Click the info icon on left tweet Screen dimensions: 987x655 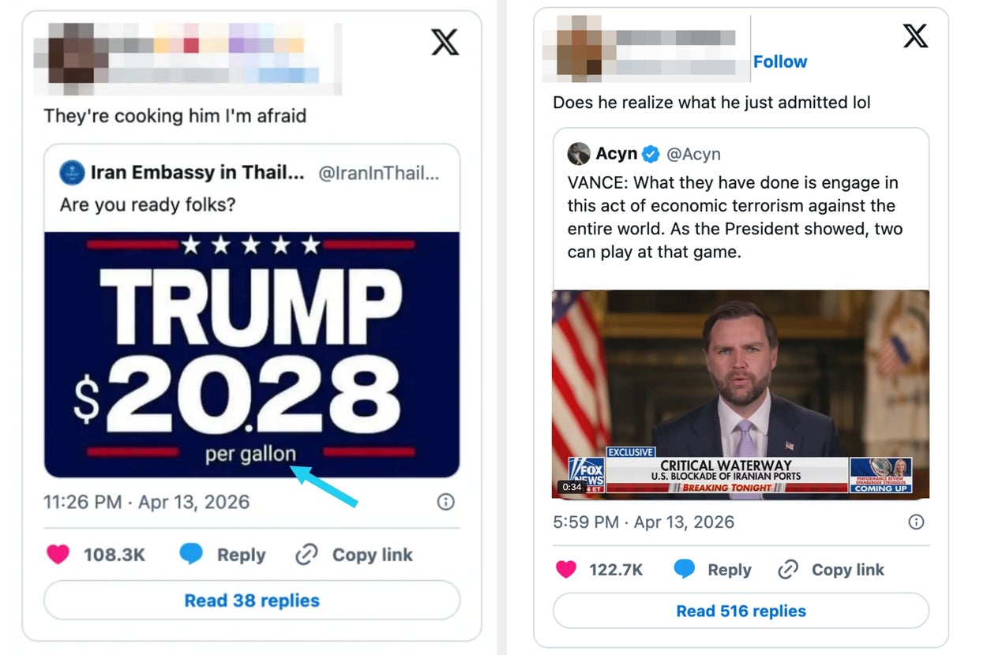[445, 502]
